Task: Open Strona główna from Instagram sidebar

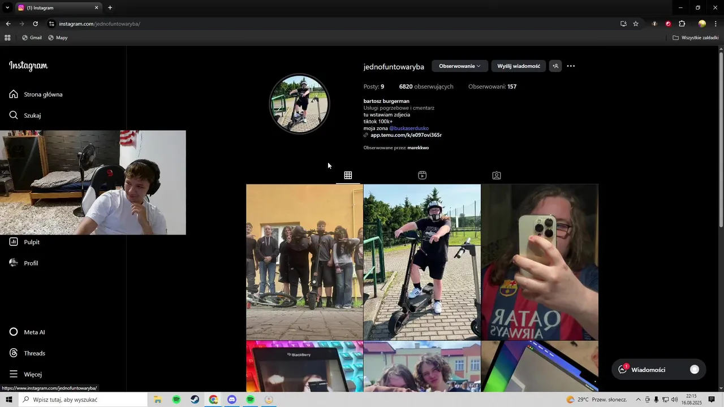Action: tap(36, 94)
